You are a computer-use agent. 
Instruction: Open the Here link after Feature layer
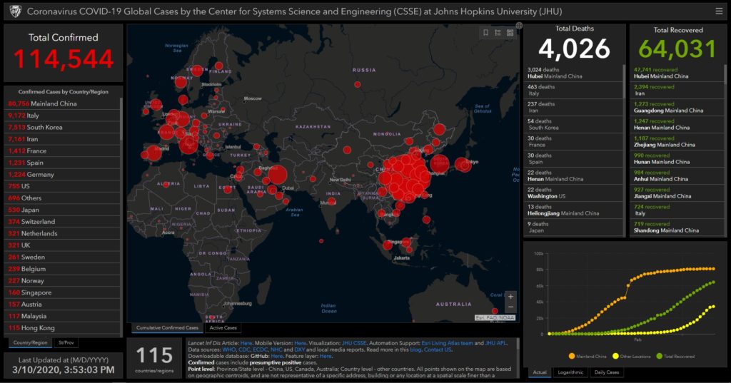point(326,356)
